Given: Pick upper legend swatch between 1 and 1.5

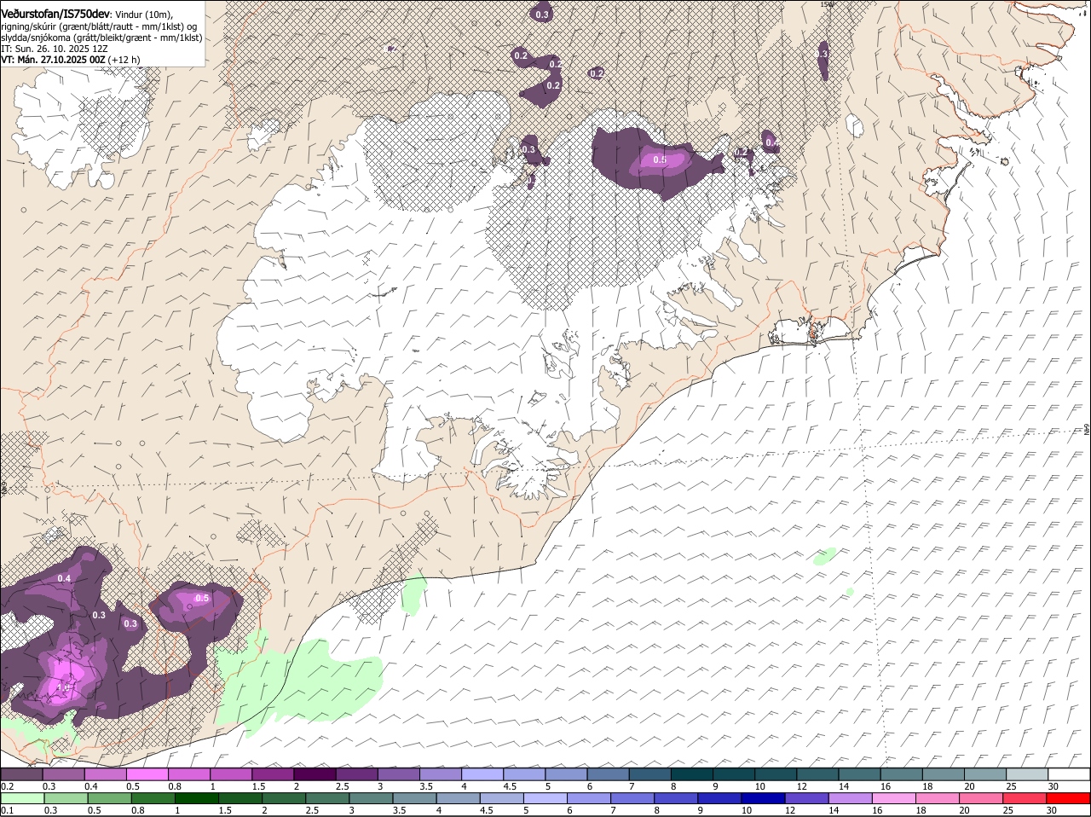Looking at the screenshot, I should tap(230, 774).
